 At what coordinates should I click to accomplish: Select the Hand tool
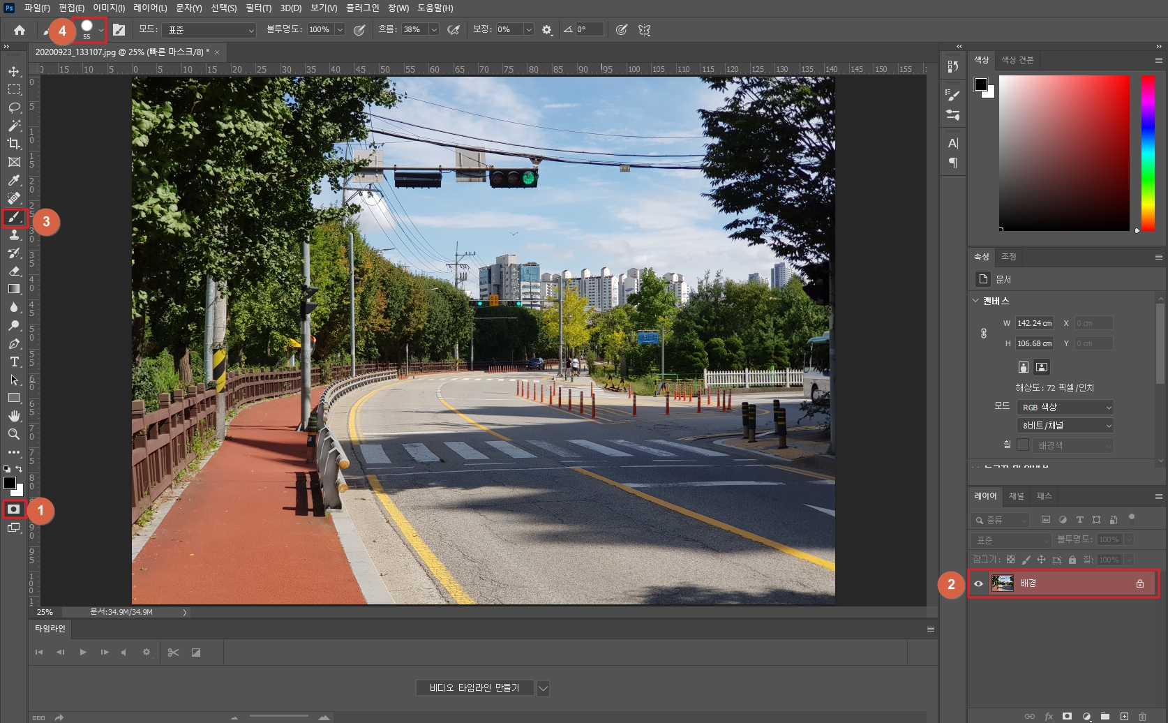click(14, 416)
